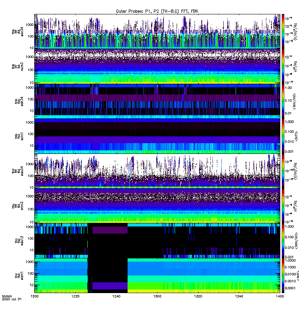The image size is (299, 319).
Task: Click the '1200' time axis label
Action: (x=35, y=296)
